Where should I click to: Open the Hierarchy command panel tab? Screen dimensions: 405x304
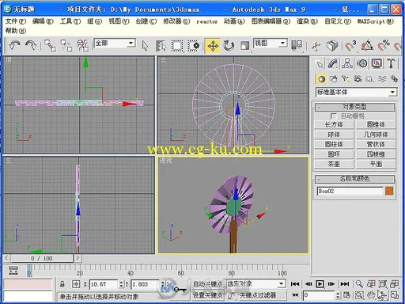pos(347,63)
